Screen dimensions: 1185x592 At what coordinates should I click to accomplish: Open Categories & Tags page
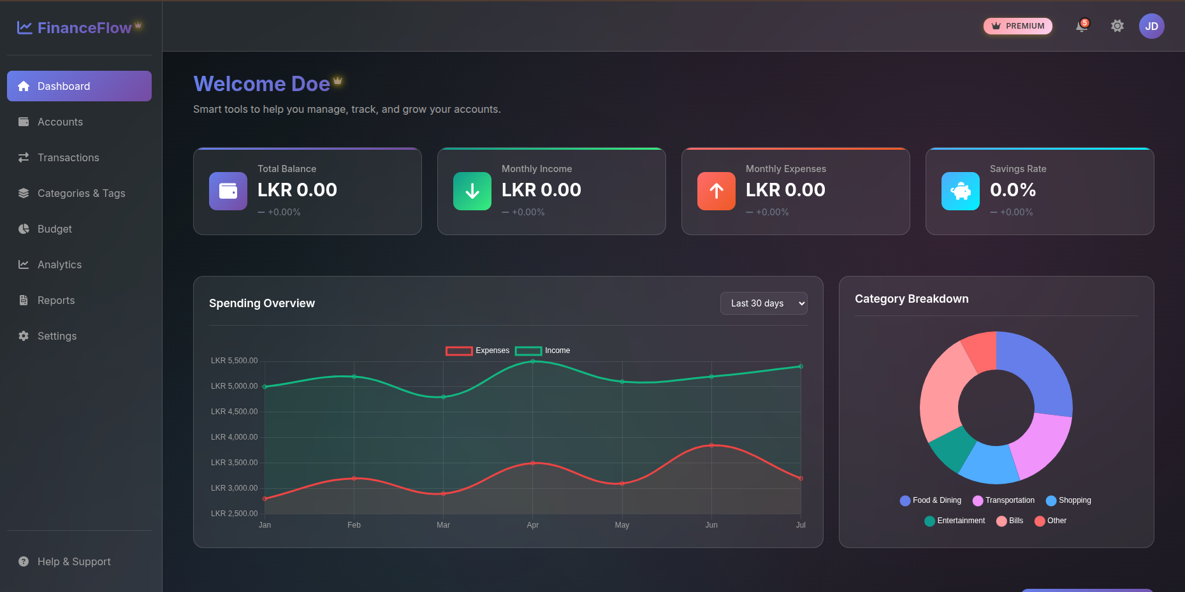tap(81, 193)
